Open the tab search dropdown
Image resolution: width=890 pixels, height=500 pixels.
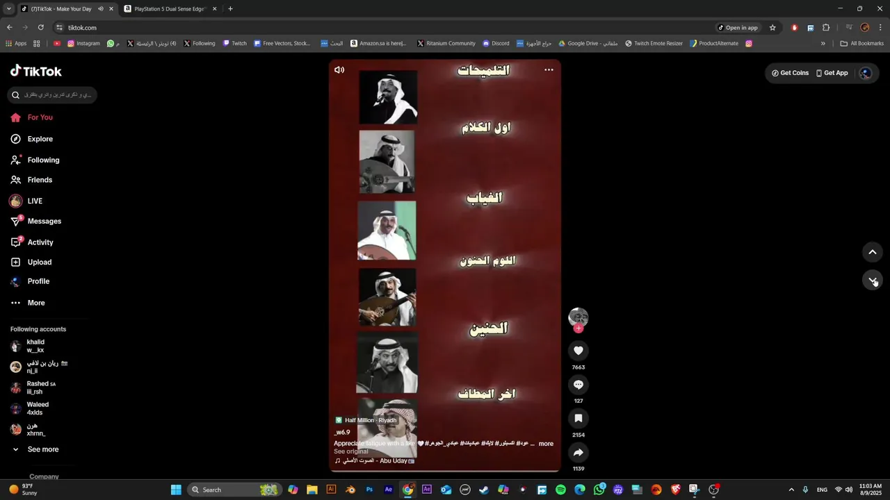coord(9,9)
